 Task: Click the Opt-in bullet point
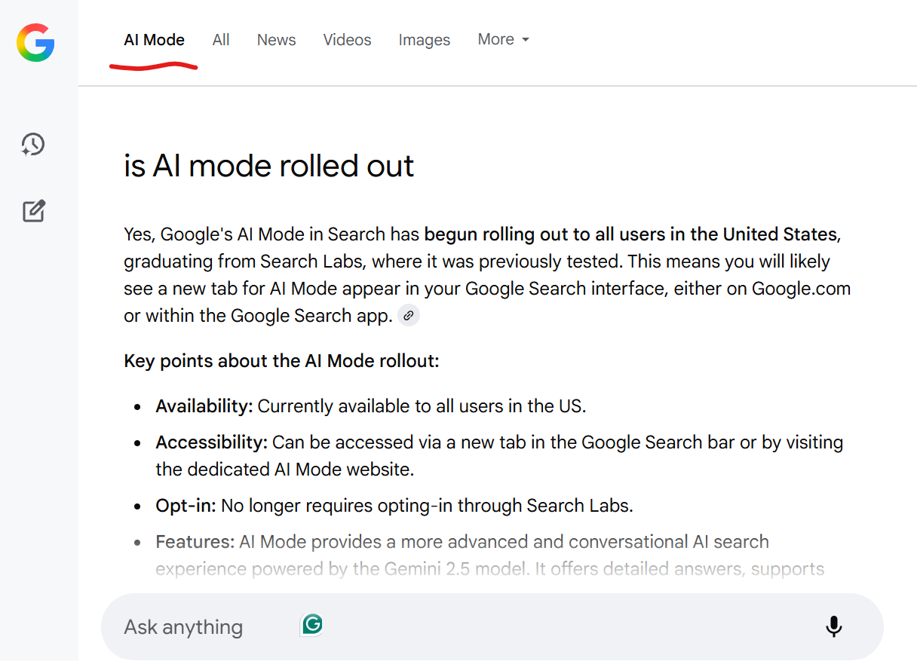394,506
